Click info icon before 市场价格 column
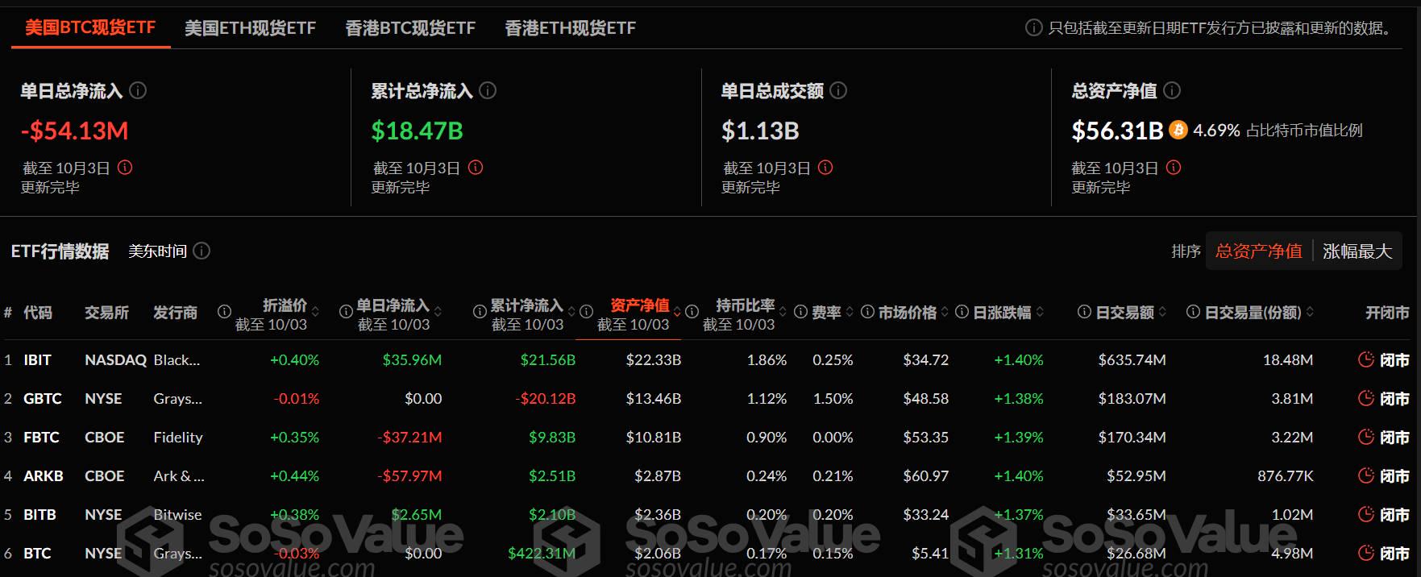Screen dimensions: 1421x577 [867, 311]
